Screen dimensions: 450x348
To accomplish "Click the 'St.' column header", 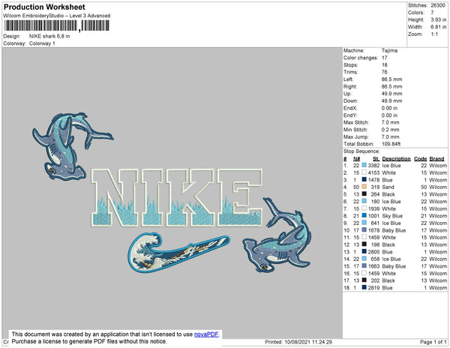I will [x=376, y=158].
